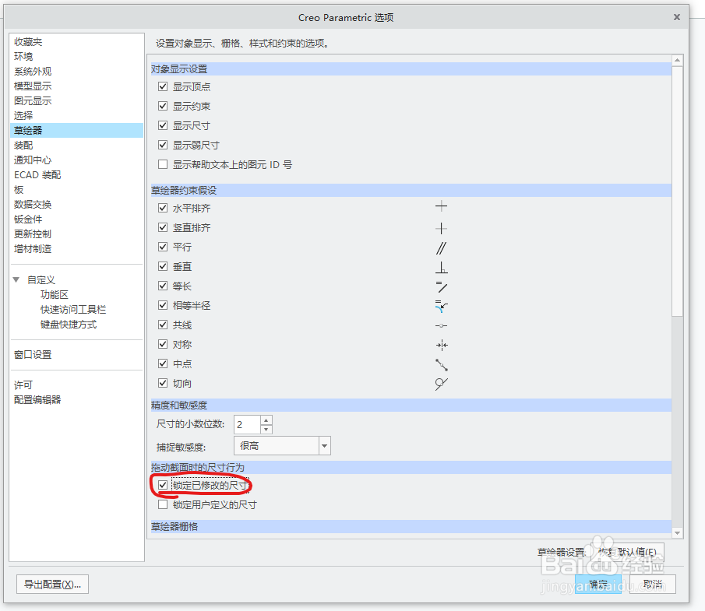705x611 pixels.
Task: Increase decimal places with up spinner arrow
Action: (x=266, y=420)
